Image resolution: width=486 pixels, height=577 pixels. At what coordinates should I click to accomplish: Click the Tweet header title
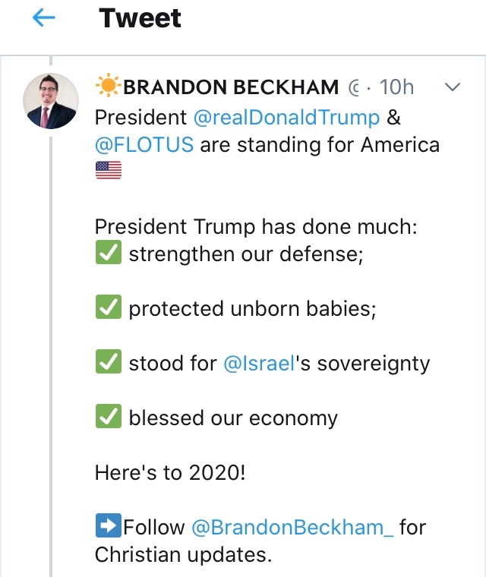[140, 19]
